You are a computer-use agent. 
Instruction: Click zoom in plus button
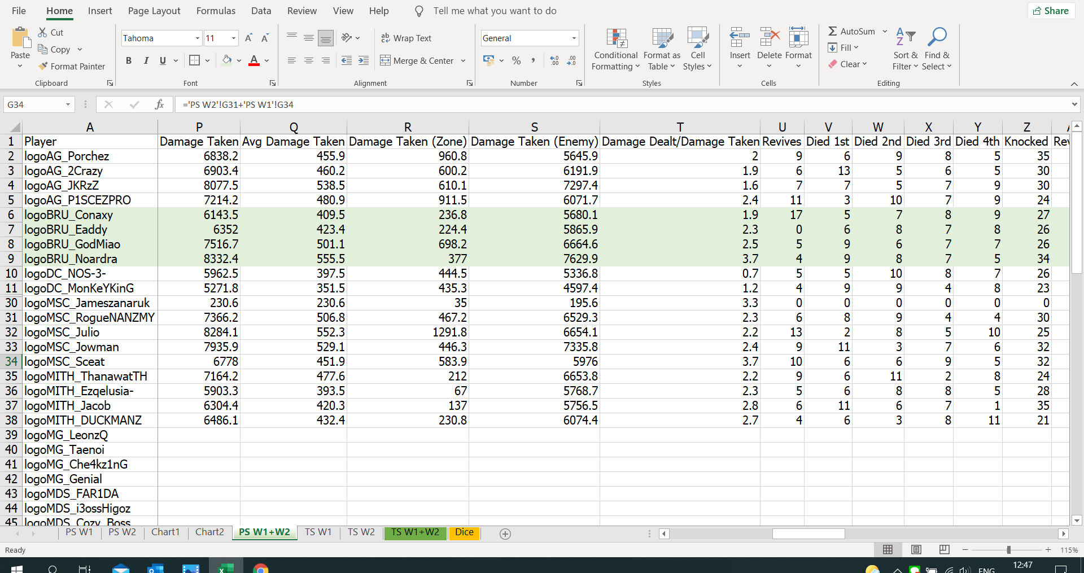1048,549
